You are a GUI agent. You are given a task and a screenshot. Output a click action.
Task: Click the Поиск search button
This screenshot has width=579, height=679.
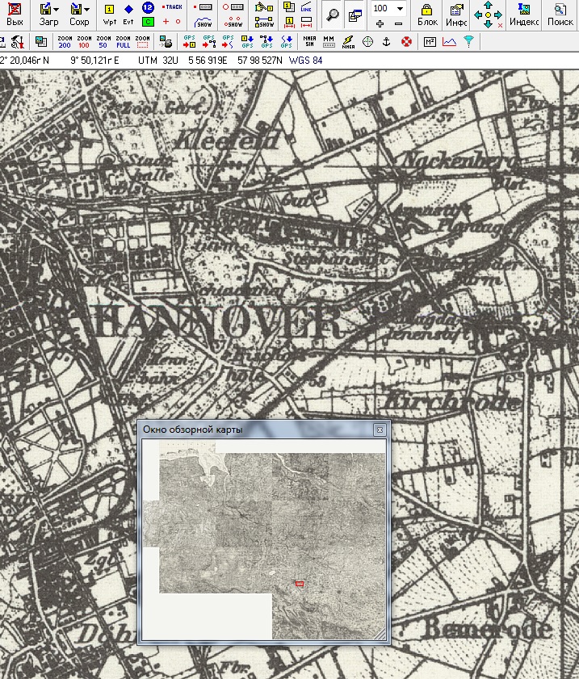560,14
